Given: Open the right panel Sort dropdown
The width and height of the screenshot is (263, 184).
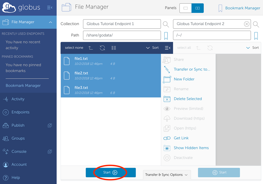Looking at the screenshot, I should pos(252,48).
